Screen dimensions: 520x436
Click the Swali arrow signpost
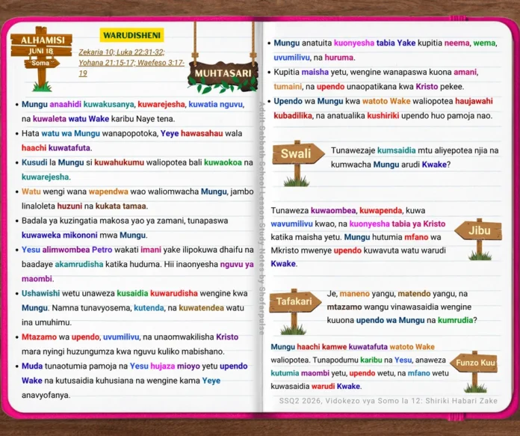coord(297,162)
